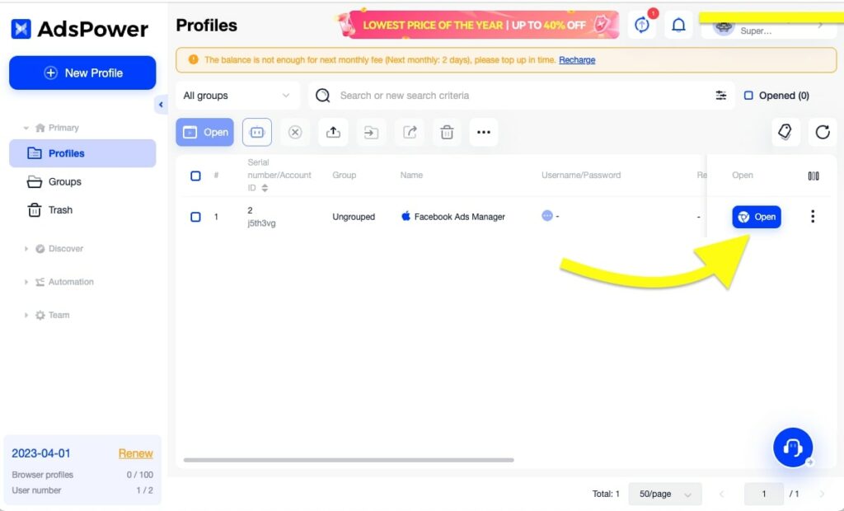Click the tag management icon
Screen dimensions: 844x511
785,132
